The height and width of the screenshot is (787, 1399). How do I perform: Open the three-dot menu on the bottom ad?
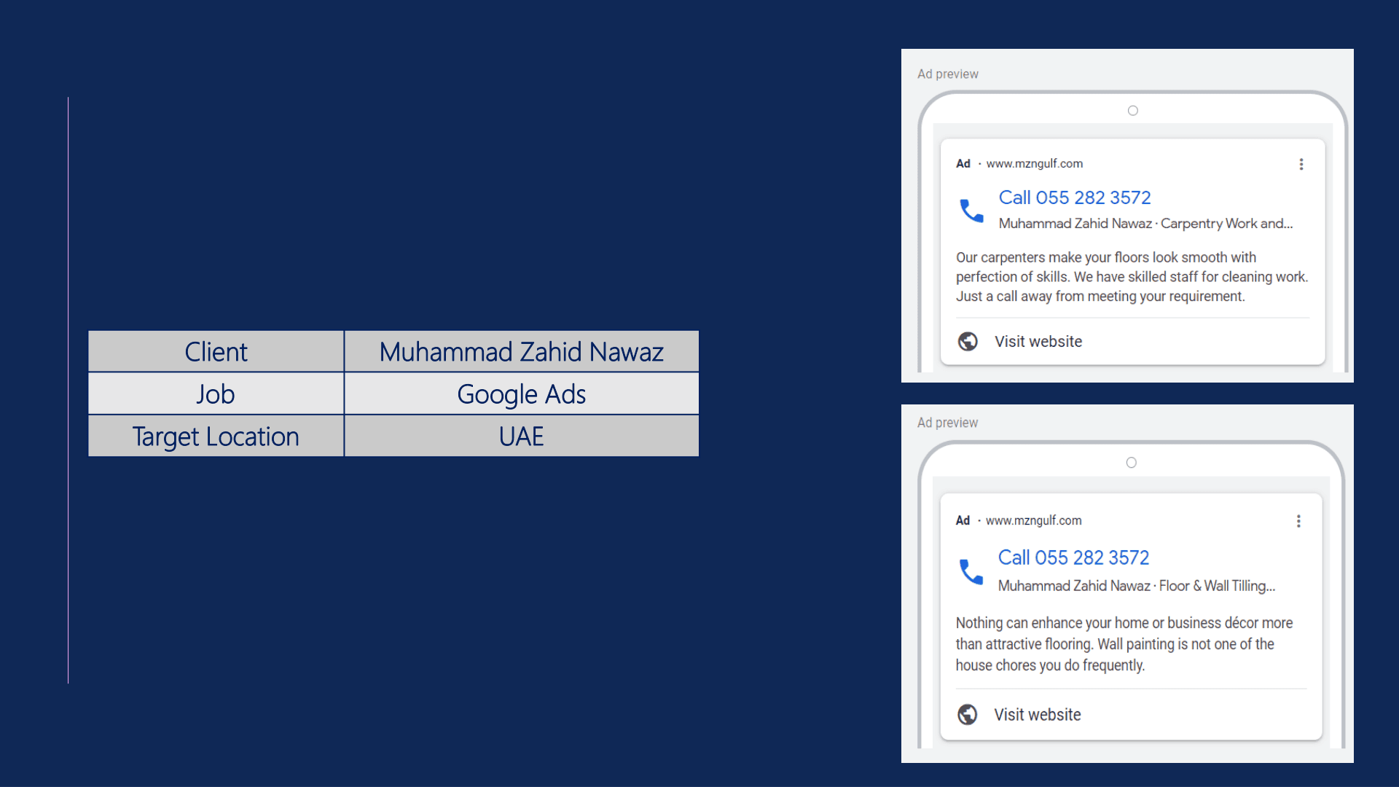point(1298,521)
